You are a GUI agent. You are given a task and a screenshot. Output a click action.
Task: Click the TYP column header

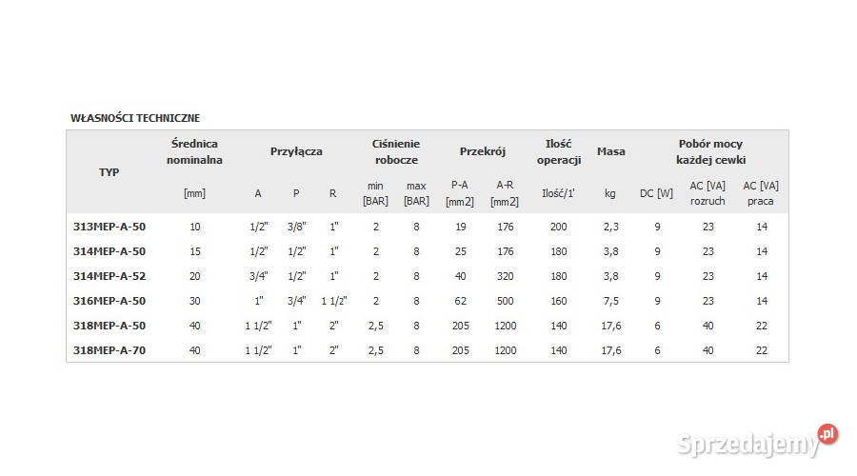click(x=109, y=172)
